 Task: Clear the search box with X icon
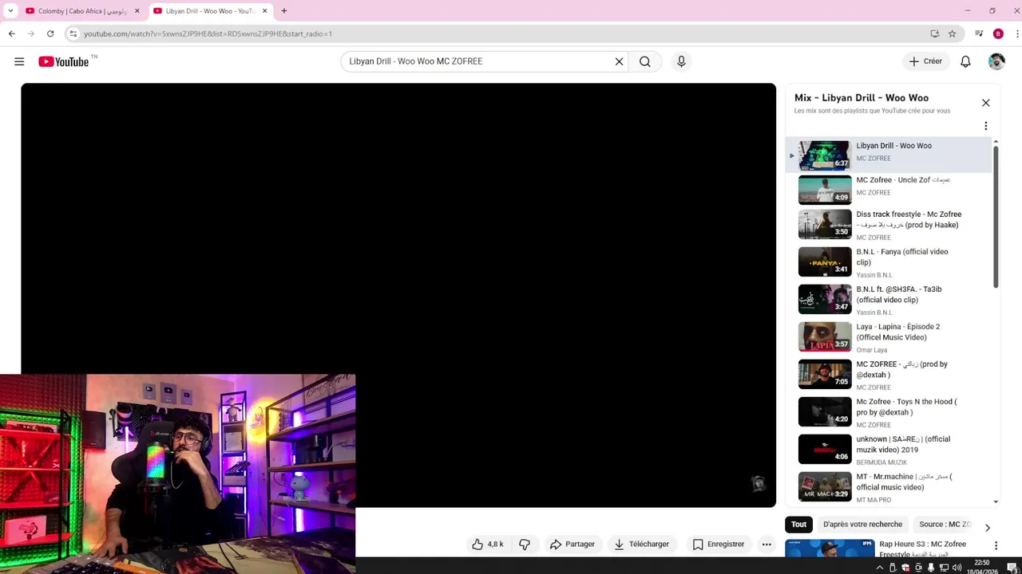point(619,61)
